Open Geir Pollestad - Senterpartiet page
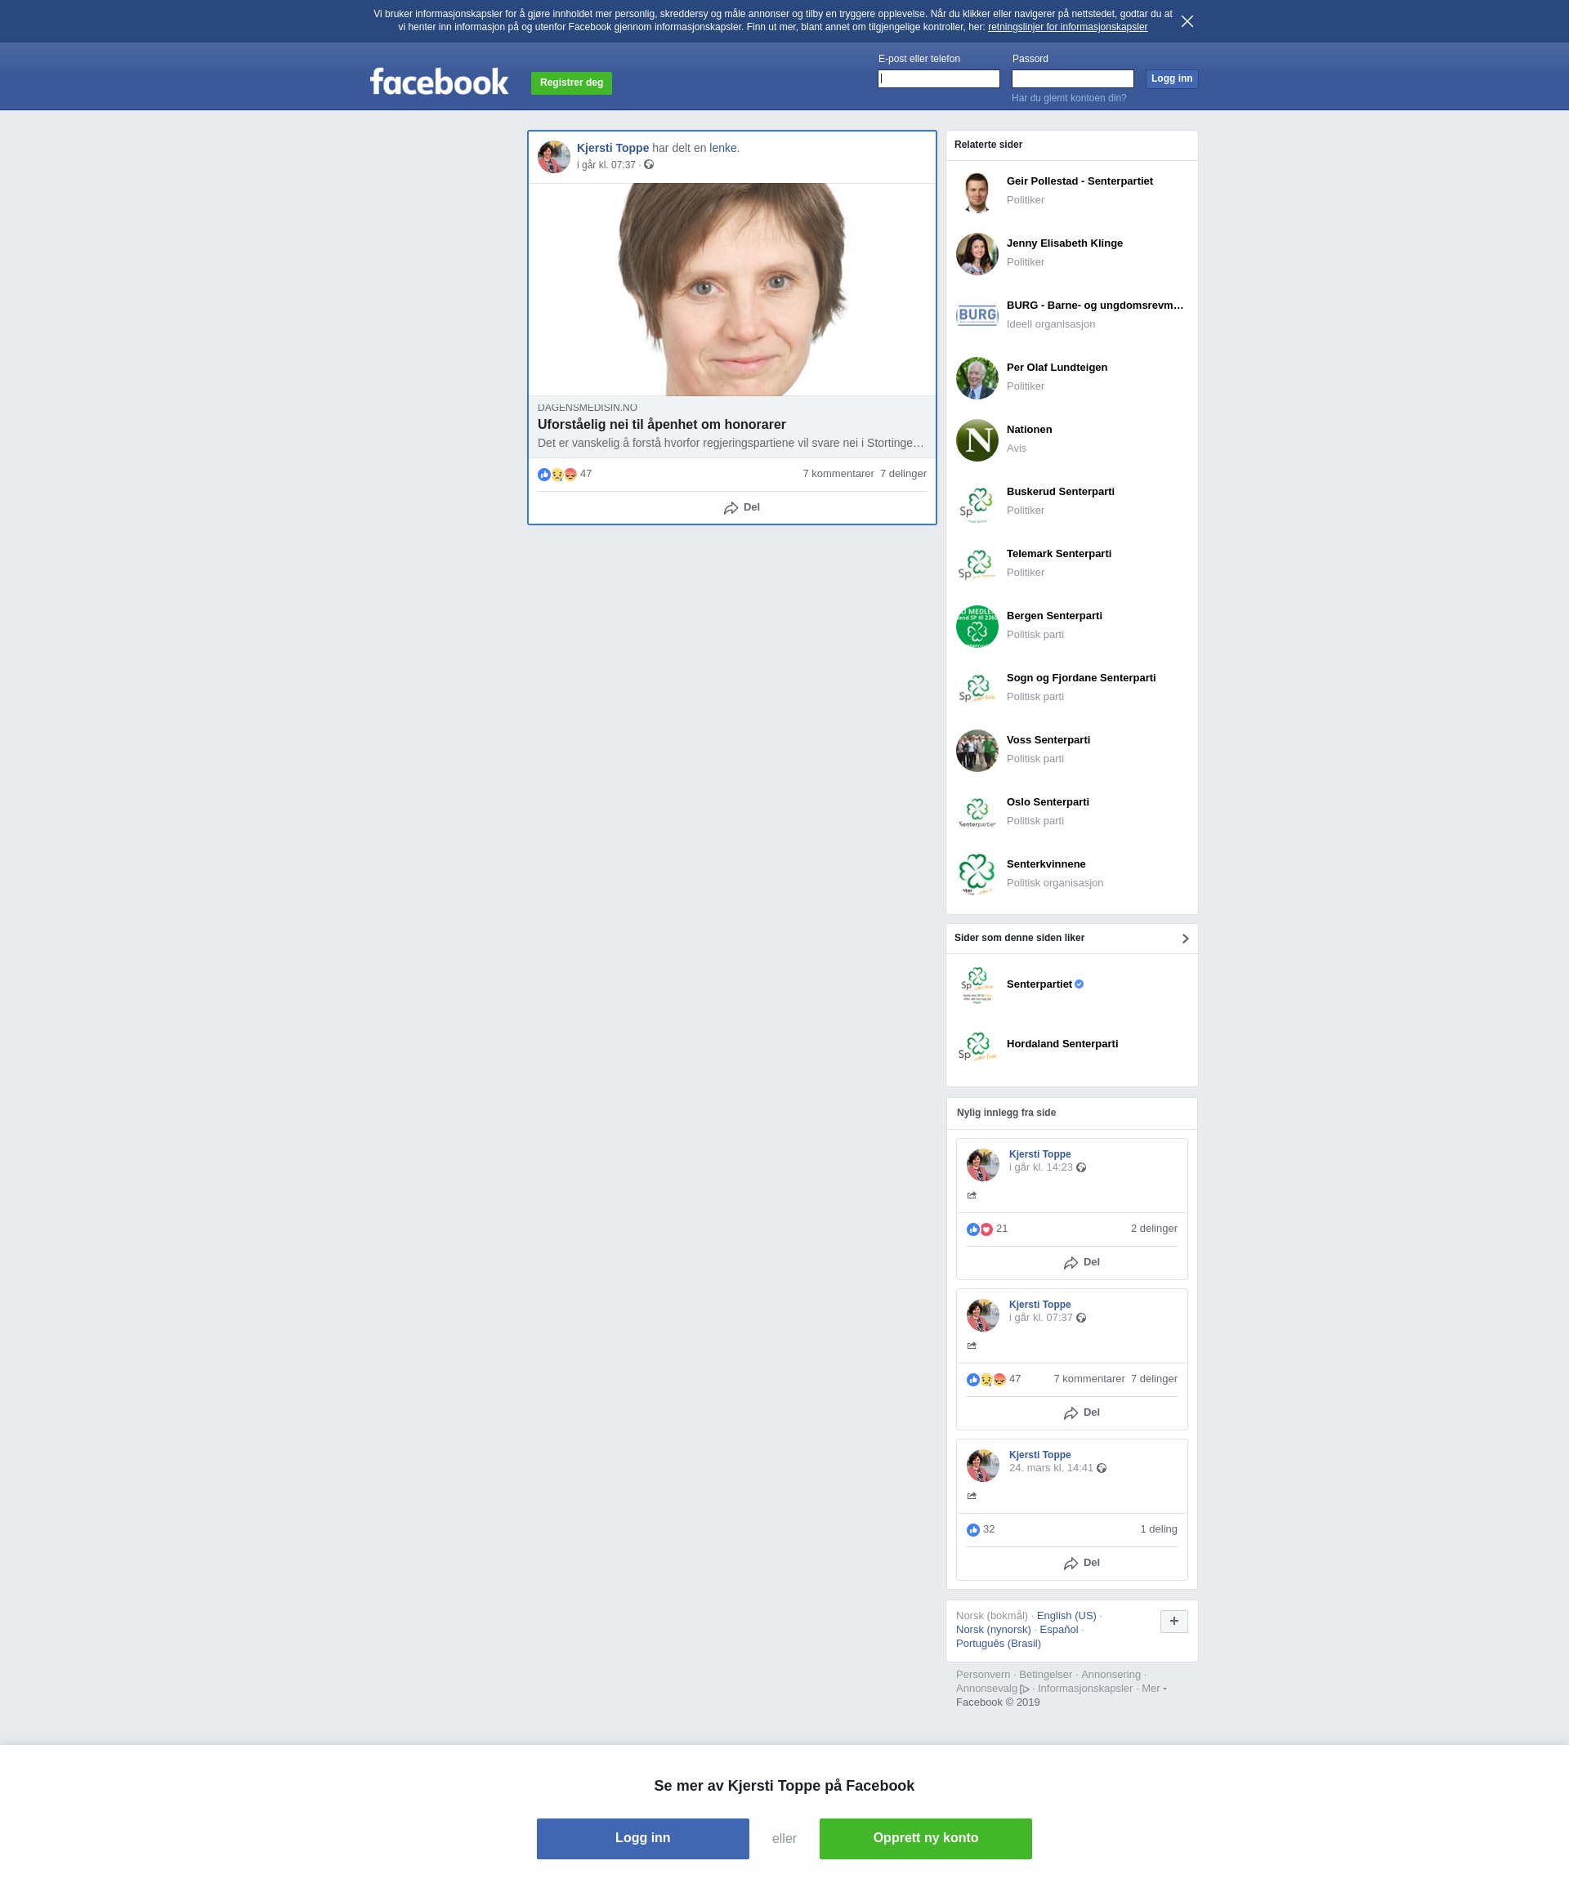This screenshot has width=1569, height=1892. 1079,182
